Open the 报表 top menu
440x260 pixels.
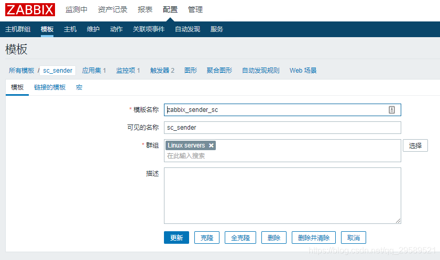click(145, 9)
